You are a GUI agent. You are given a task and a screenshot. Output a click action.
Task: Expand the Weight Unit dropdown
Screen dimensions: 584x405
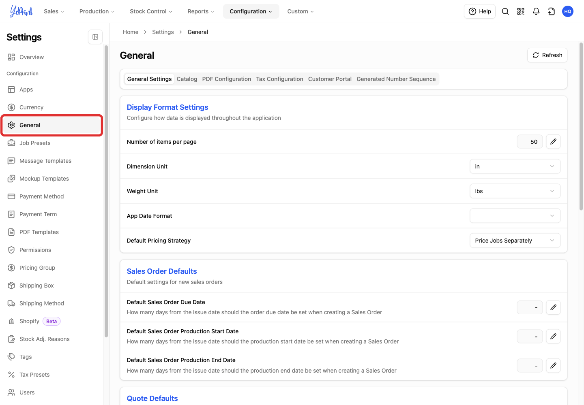tap(515, 191)
